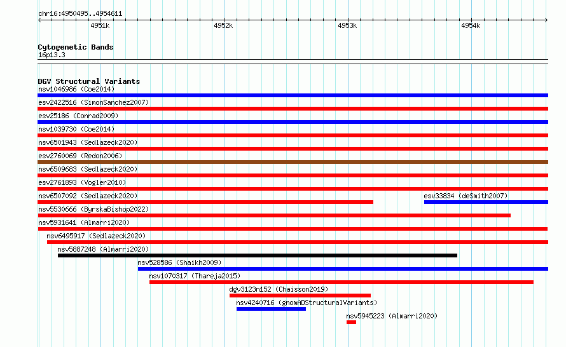The height and width of the screenshot is (347, 566).
Task: Select the red bar under nsv6507092
Action: pyautogui.click(x=205, y=202)
